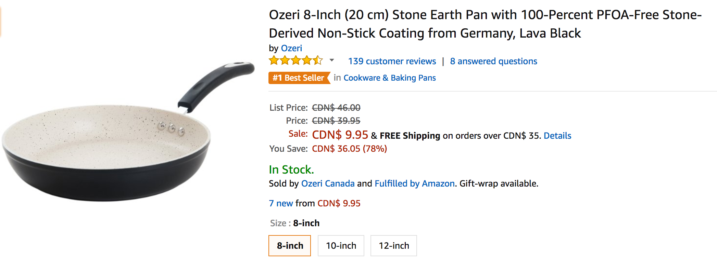The width and height of the screenshot is (717, 259).
Task: Pick the 12-inch size option
Action: 393,246
